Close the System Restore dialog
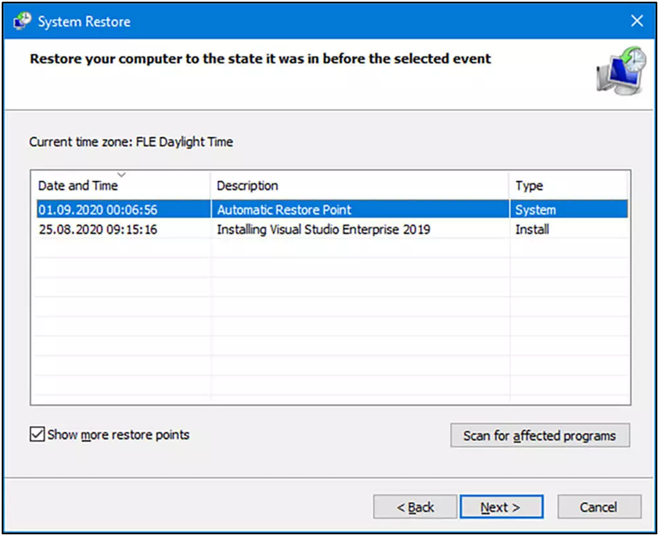The height and width of the screenshot is (536, 659). [637, 20]
